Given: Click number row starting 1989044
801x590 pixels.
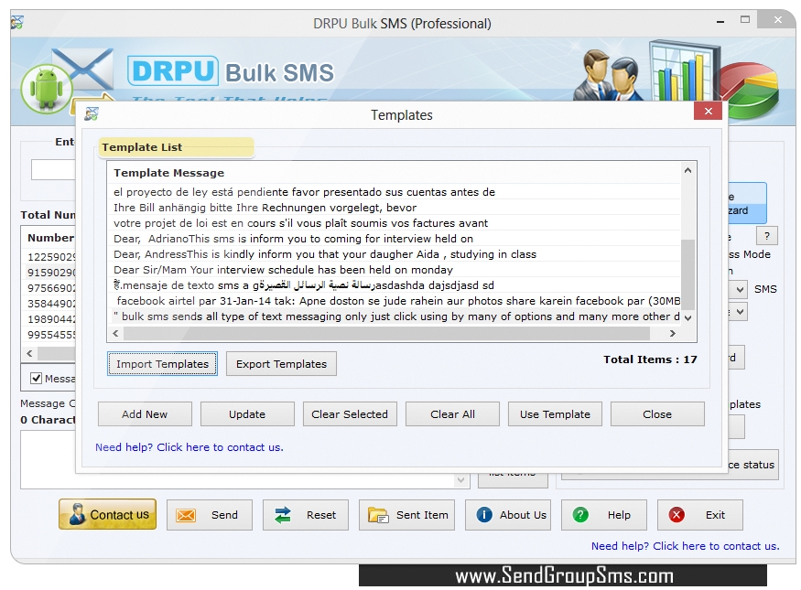Looking at the screenshot, I should point(50,319).
